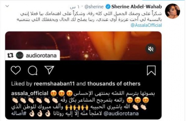Open comments with the speech bubble icon
The image size is (186, 121).
(x=33, y=71)
